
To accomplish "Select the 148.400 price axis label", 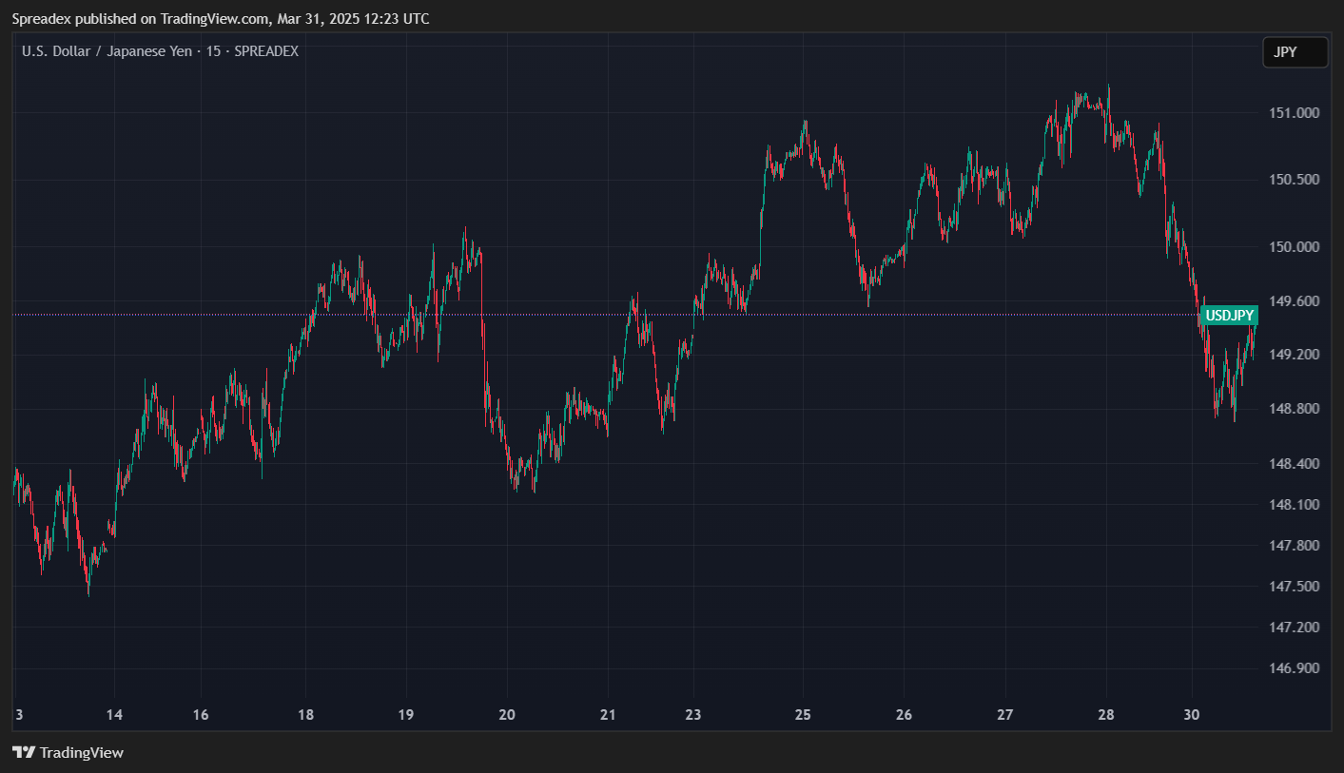I will (1295, 464).
